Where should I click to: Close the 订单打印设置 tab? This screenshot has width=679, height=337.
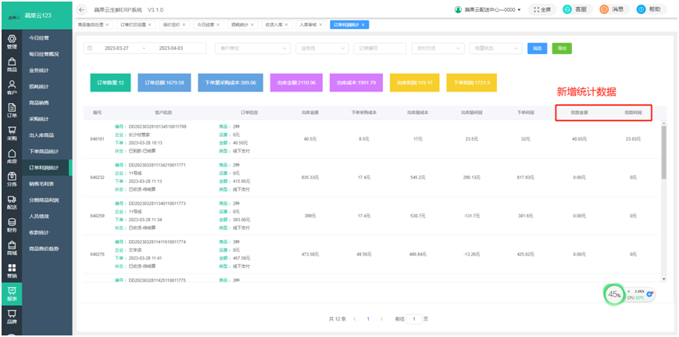tap(150, 25)
